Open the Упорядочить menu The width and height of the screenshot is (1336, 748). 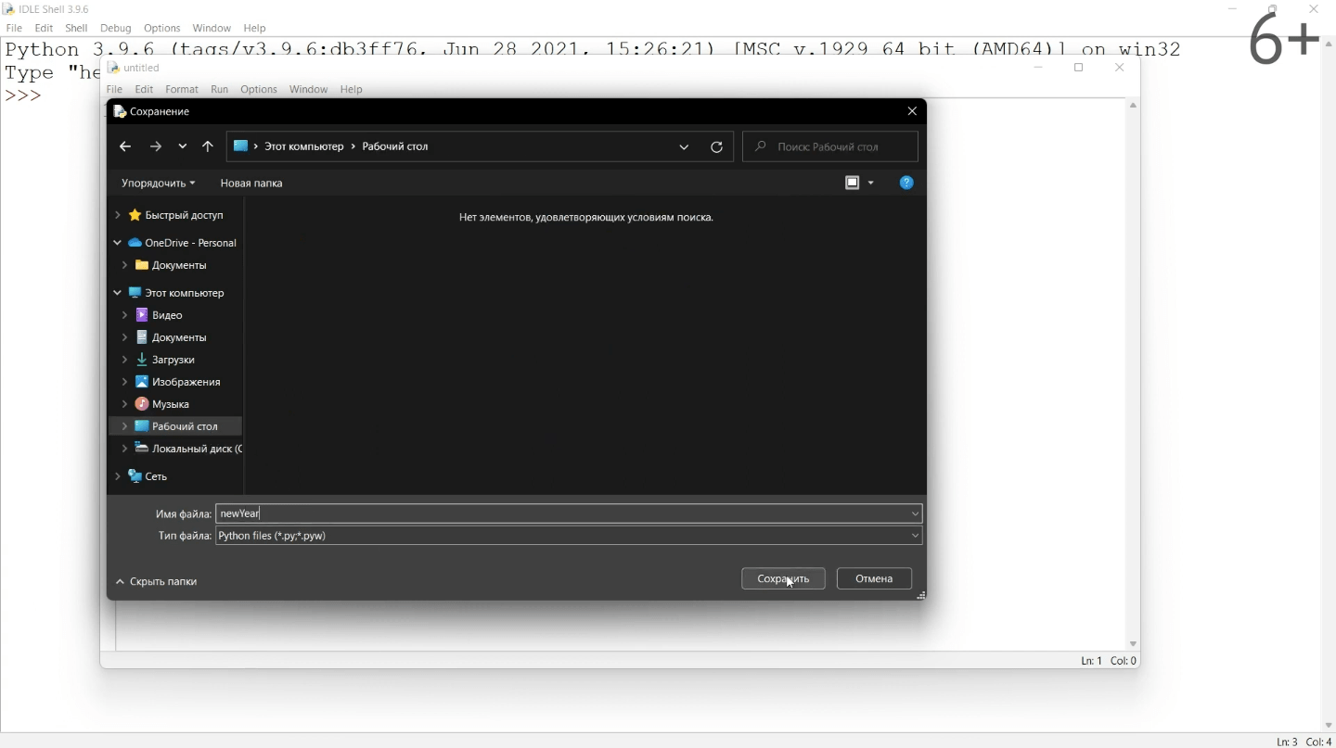tap(159, 184)
